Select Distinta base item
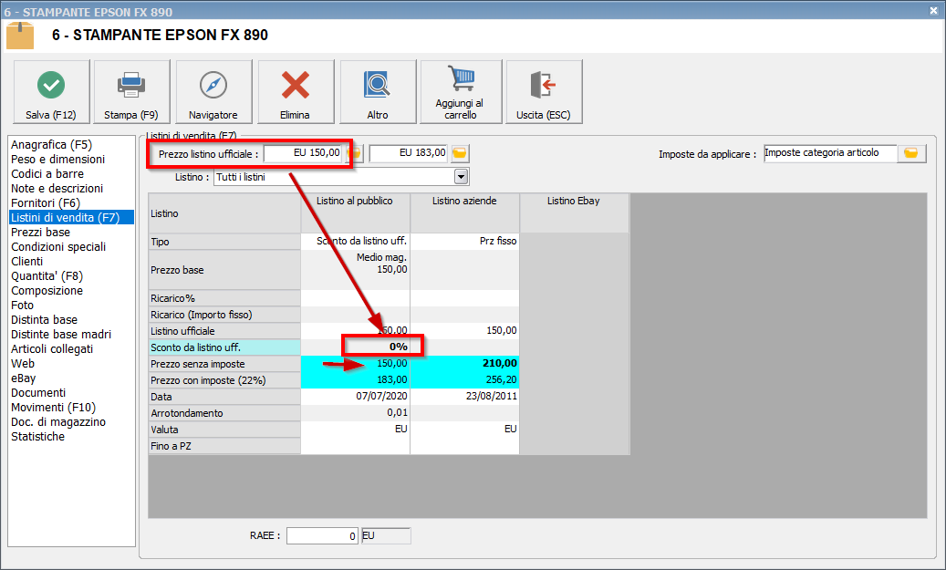Screen dimensions: 946x570 pos(44,320)
